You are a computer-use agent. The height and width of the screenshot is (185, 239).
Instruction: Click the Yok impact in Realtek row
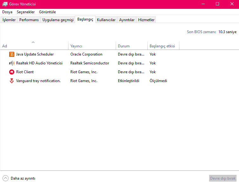coord(152,63)
